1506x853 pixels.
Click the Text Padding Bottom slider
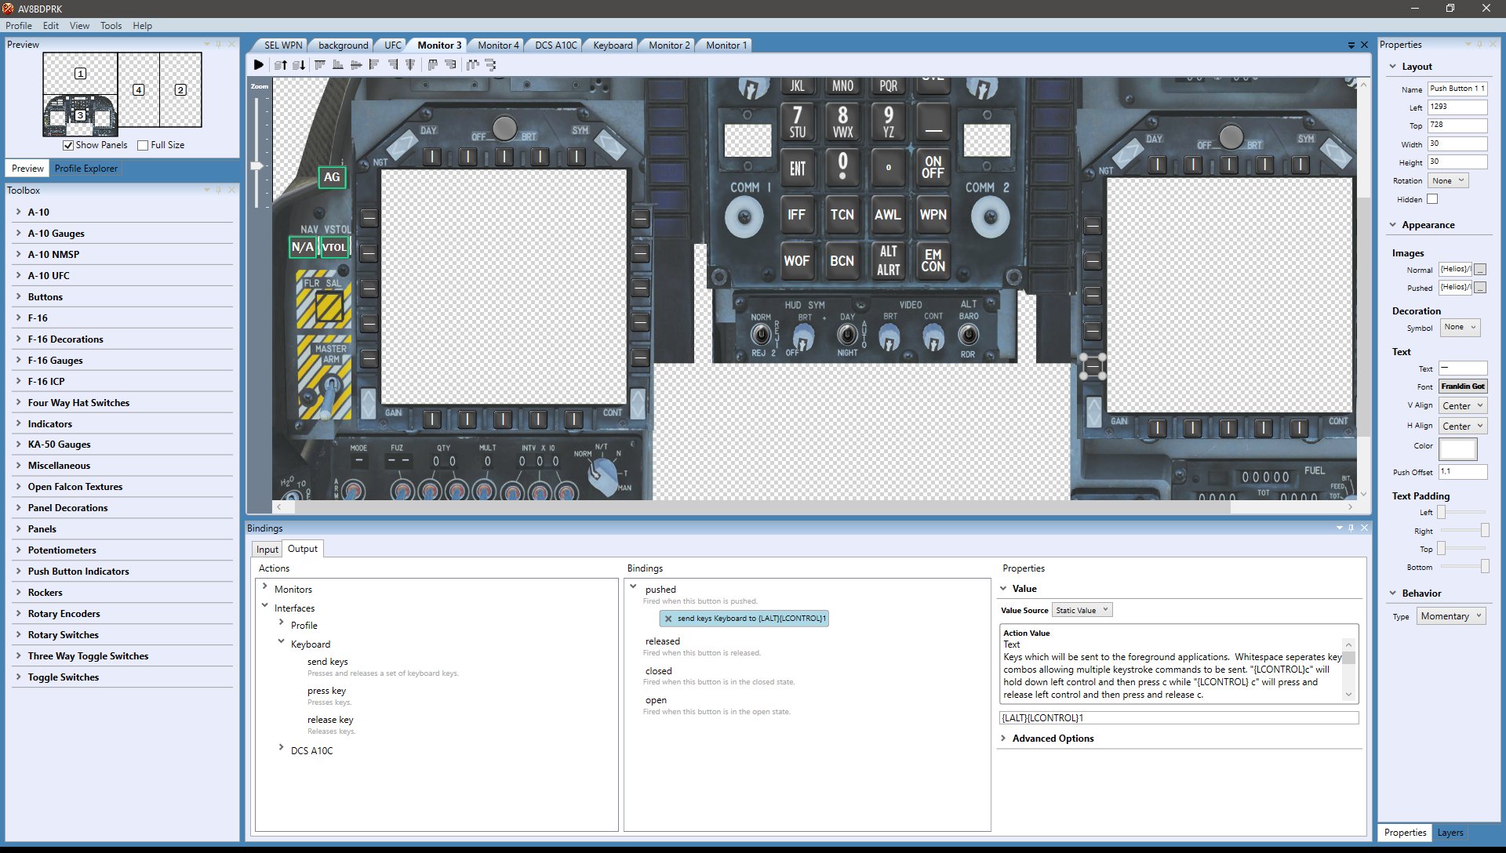tap(1463, 567)
